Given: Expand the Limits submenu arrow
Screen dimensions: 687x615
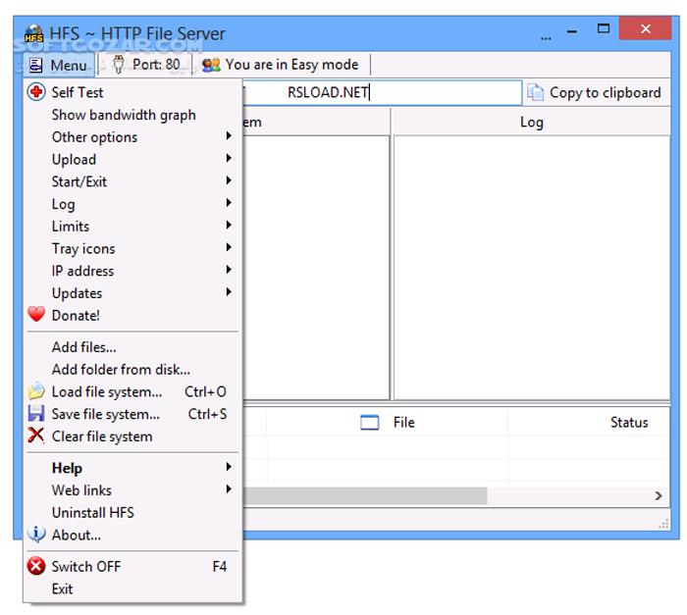Looking at the screenshot, I should click(x=229, y=225).
